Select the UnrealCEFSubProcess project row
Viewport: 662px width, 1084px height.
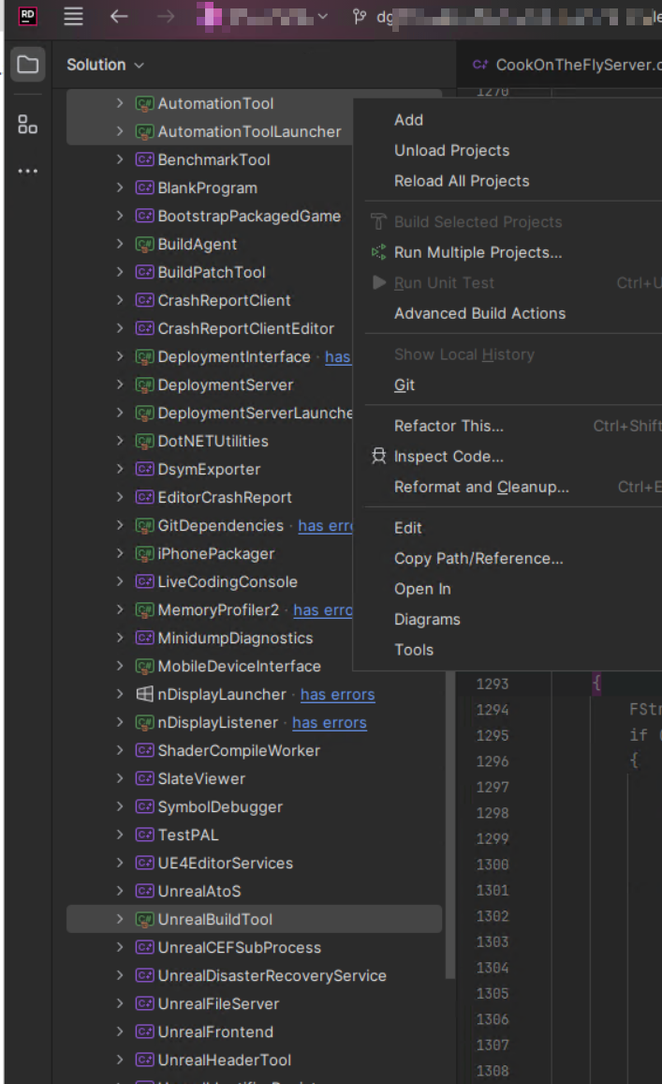coord(254,947)
